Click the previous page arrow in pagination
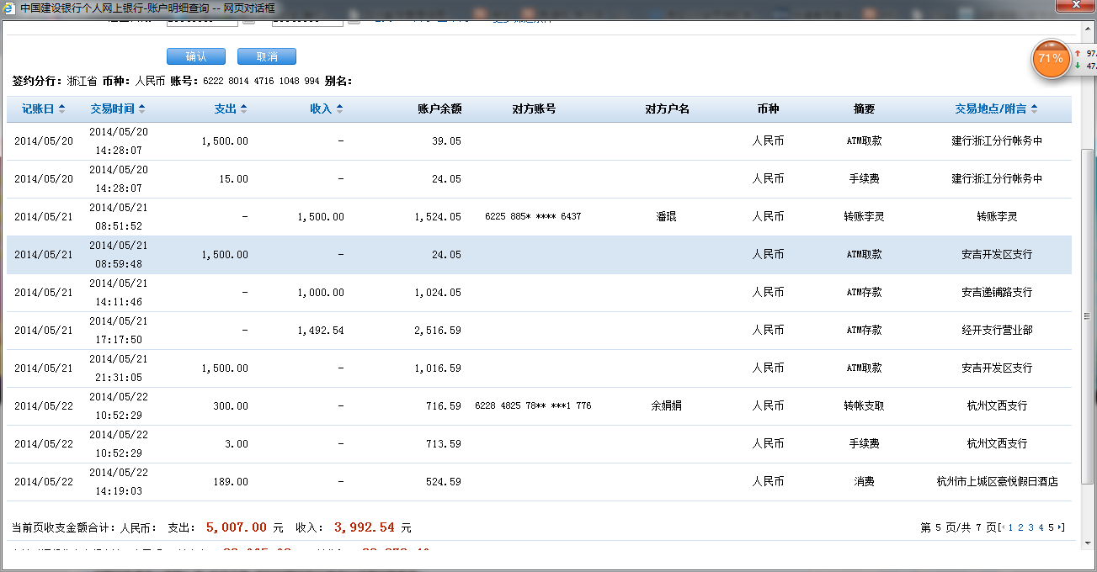Image resolution: width=1097 pixels, height=572 pixels. [x=1002, y=528]
